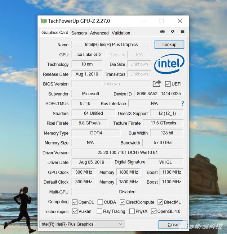
Task: Click the Lookup button
Action: tap(169, 45)
